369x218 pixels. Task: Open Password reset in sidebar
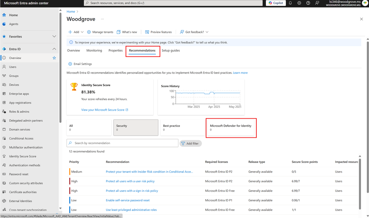point(18,174)
